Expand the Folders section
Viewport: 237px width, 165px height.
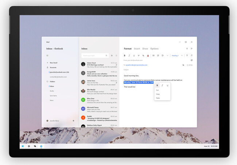(x=53, y=82)
